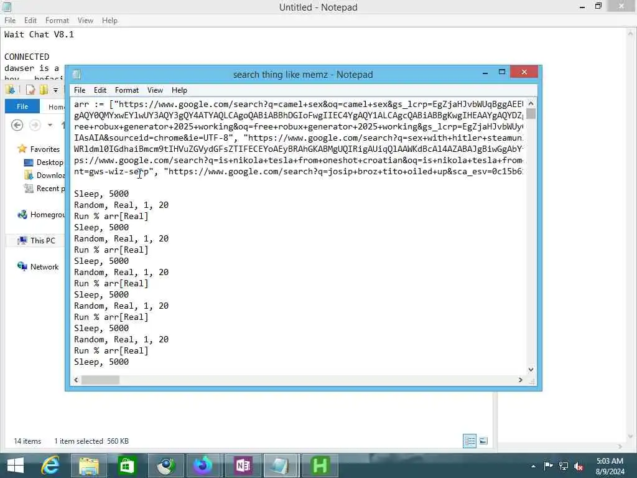637x478 pixels.
Task: Click the File tab in File Explorer
Action: 22,106
